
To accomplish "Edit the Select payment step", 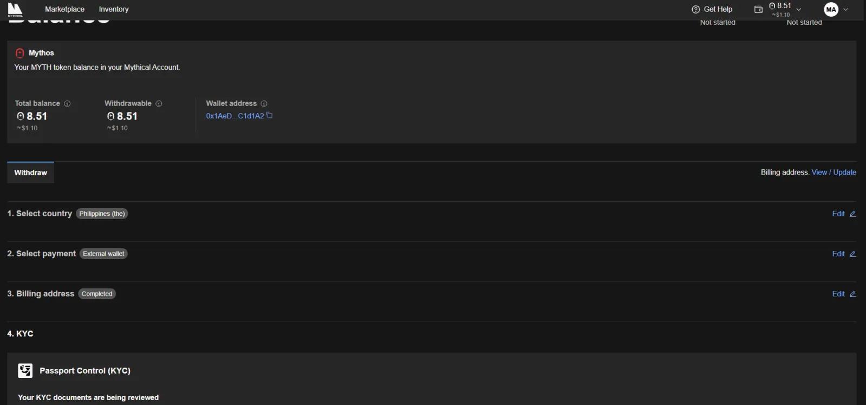I will [843, 254].
